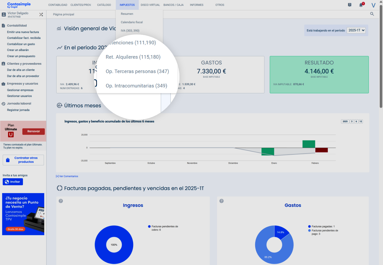Open the help question mark icon in header
Image resolution: width=383 pixels, height=265 pixels.
pyautogui.click(x=350, y=5)
